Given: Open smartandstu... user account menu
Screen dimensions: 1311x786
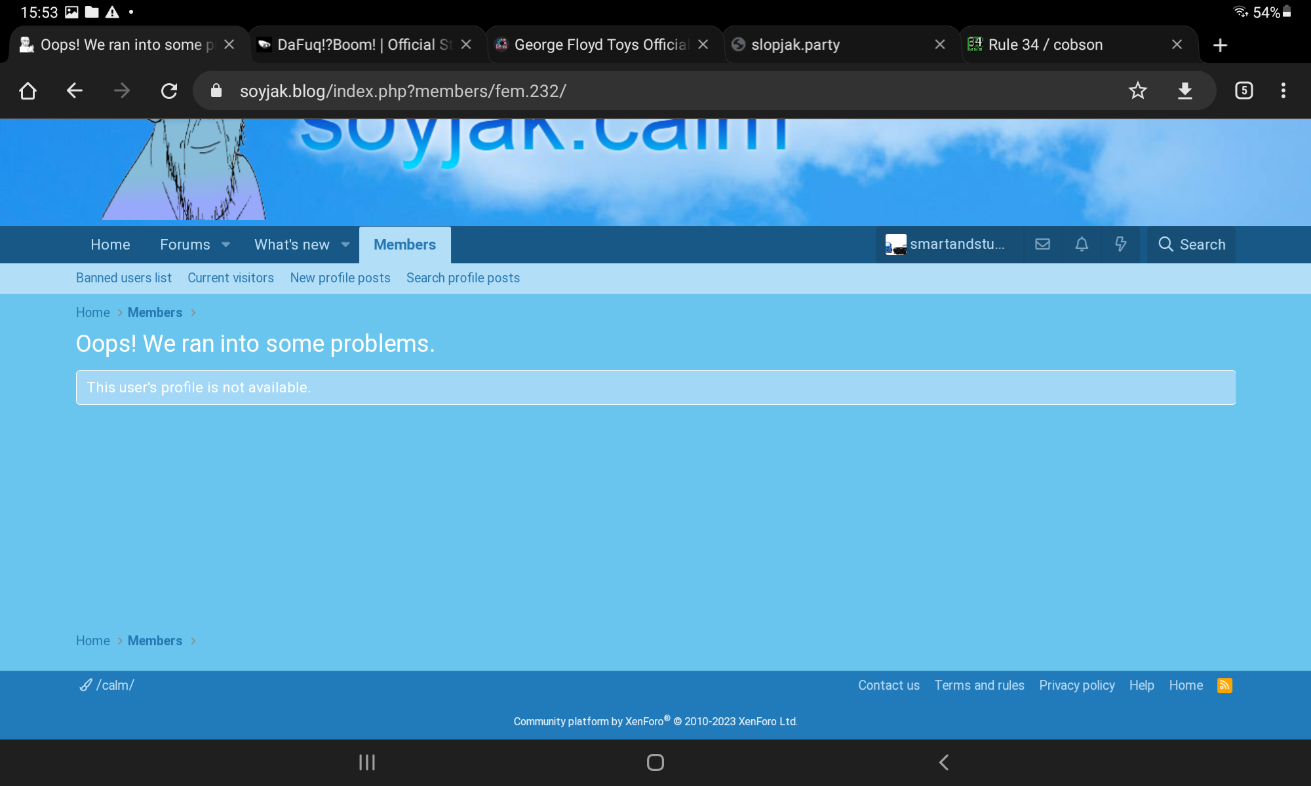Looking at the screenshot, I should [x=945, y=244].
